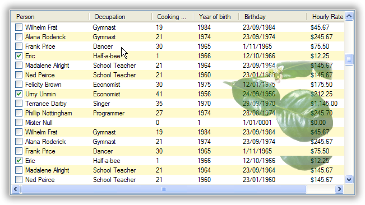Click the cooking value 35
365x205 pixels.
(159, 104)
